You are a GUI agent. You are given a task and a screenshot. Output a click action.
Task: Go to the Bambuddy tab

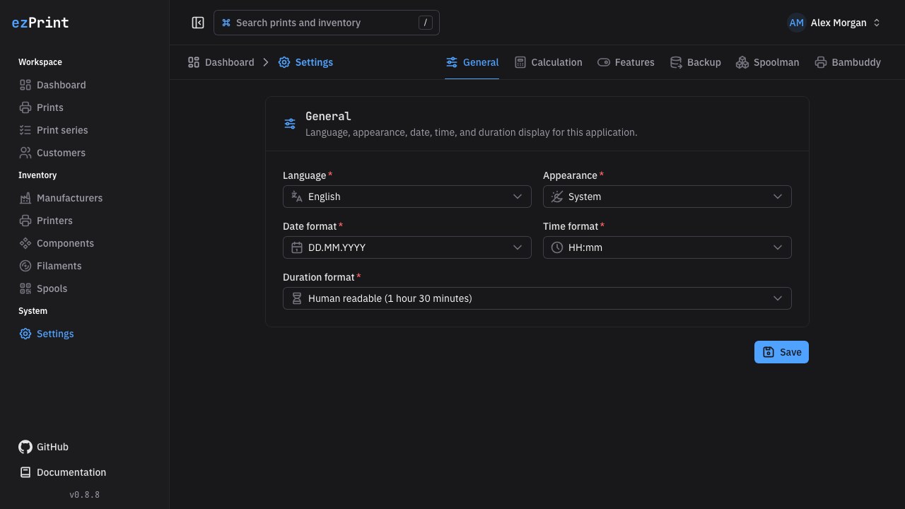point(848,62)
